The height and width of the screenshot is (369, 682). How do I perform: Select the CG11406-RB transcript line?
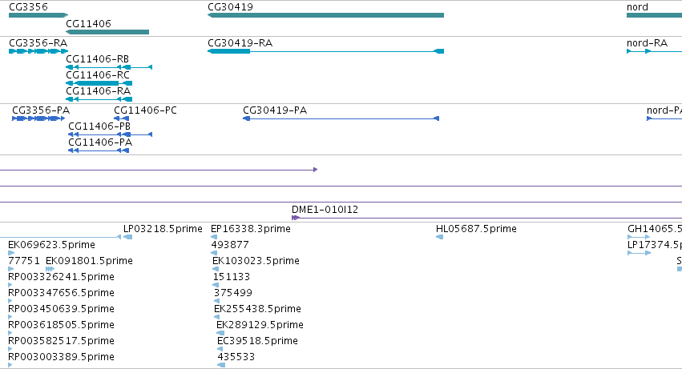pos(109,67)
